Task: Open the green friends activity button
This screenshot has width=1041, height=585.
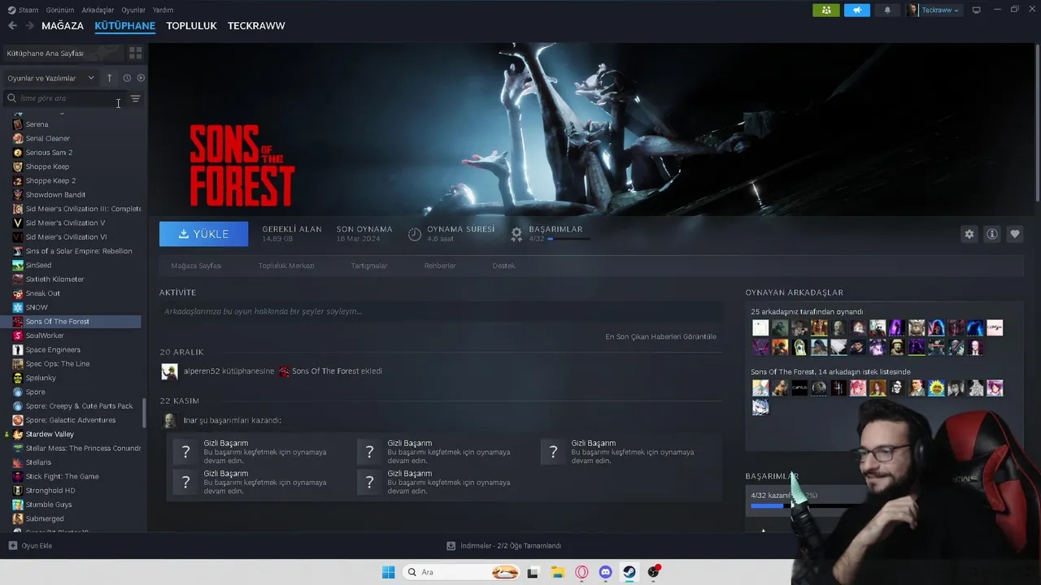Action: click(826, 10)
